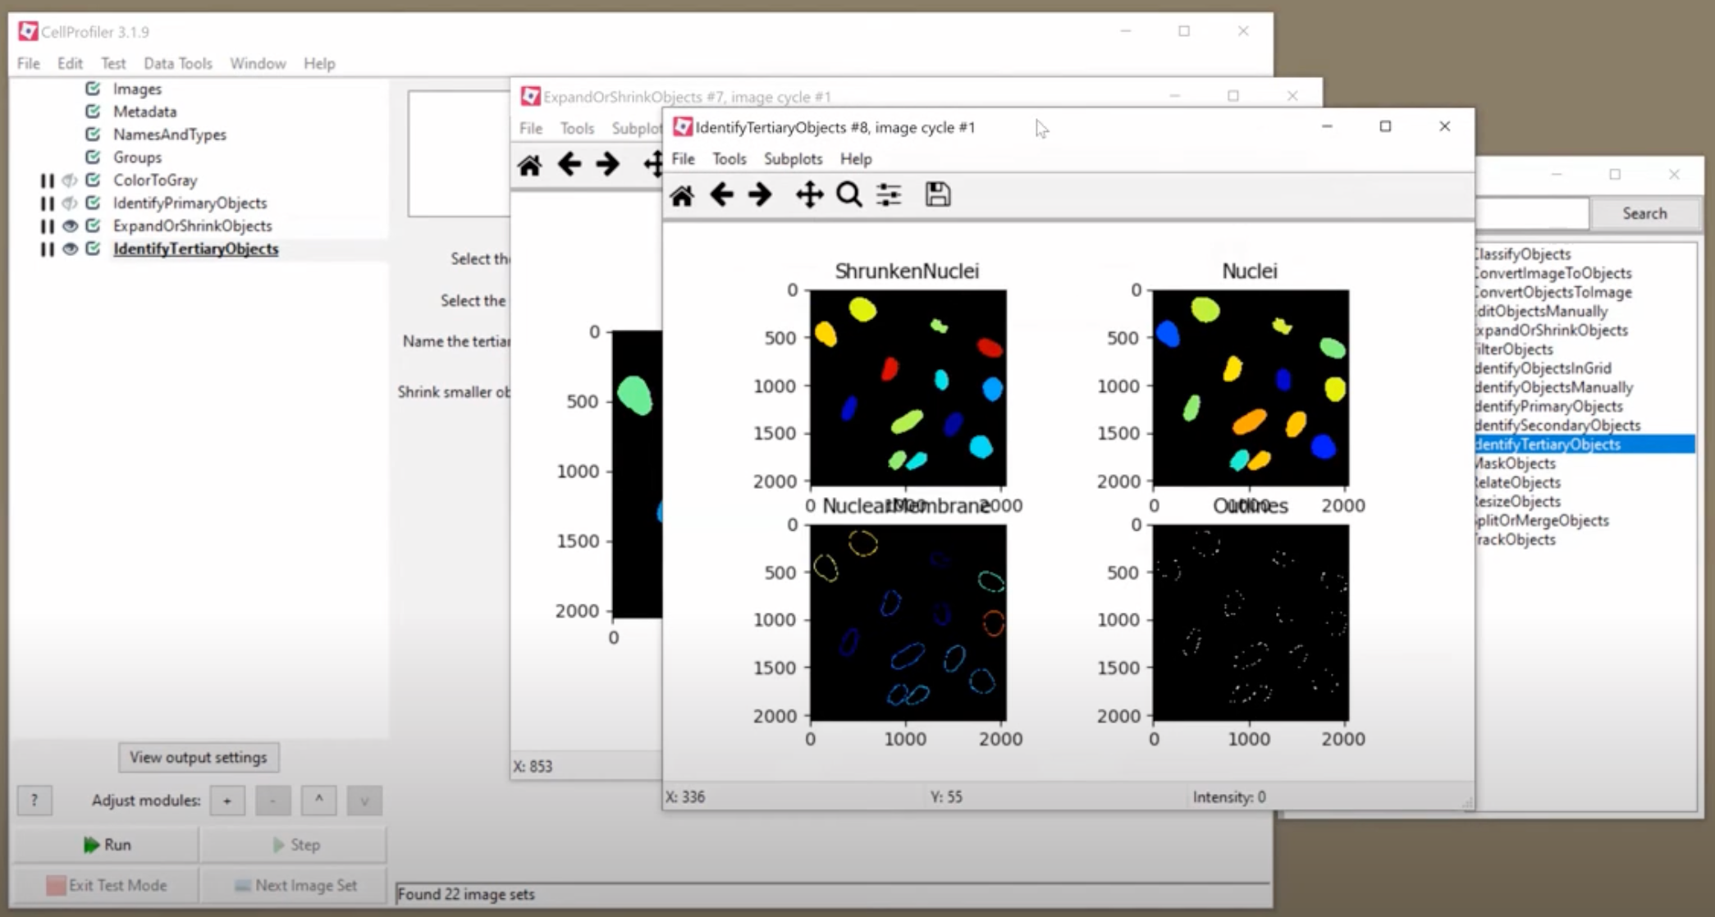The width and height of the screenshot is (1715, 917).
Task: Toggle pause marker beside ExpandOrShrinkObjects
Action: click(47, 226)
